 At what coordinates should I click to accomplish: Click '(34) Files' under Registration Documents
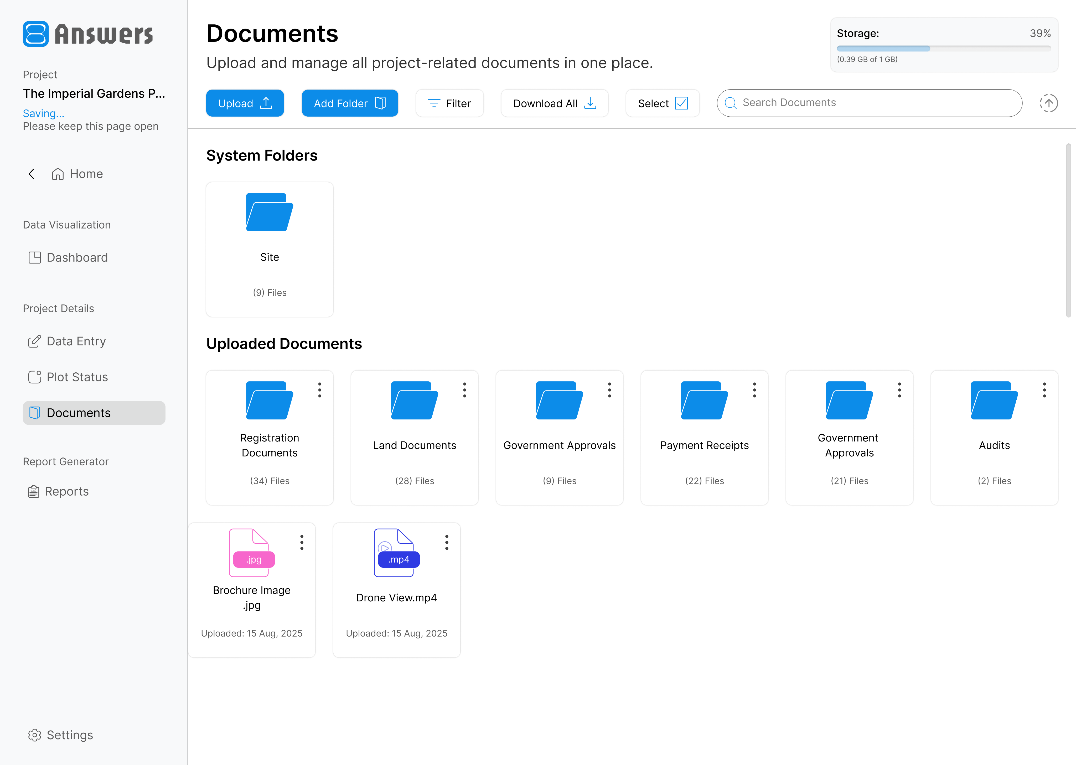click(270, 481)
